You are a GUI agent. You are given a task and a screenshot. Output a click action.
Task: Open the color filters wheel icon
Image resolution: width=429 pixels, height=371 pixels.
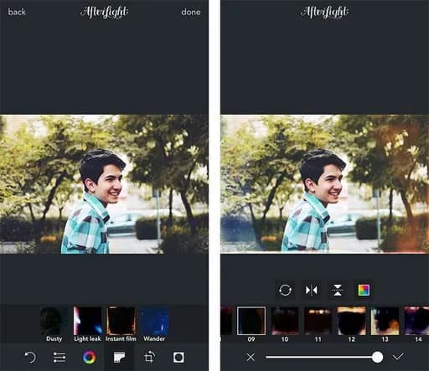90,357
